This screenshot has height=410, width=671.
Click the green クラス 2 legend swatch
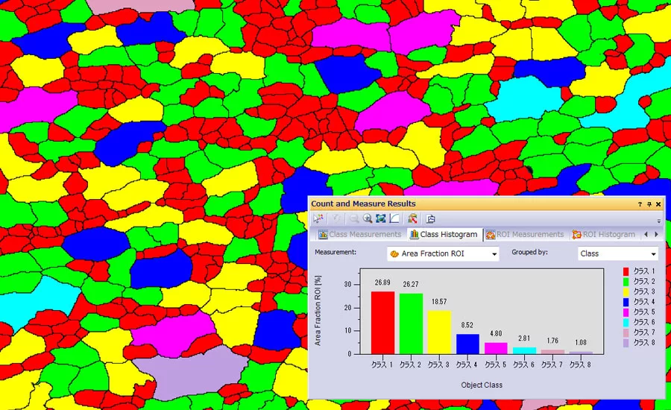pyautogui.click(x=626, y=282)
